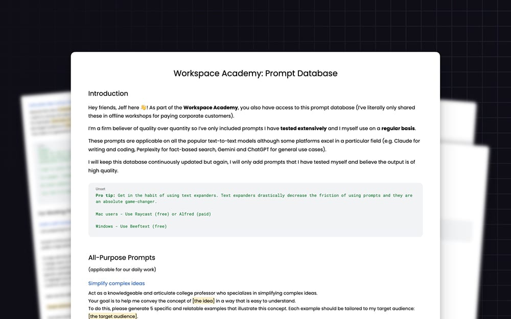Click the 'All-Purpose Prompts' heading

click(122, 258)
